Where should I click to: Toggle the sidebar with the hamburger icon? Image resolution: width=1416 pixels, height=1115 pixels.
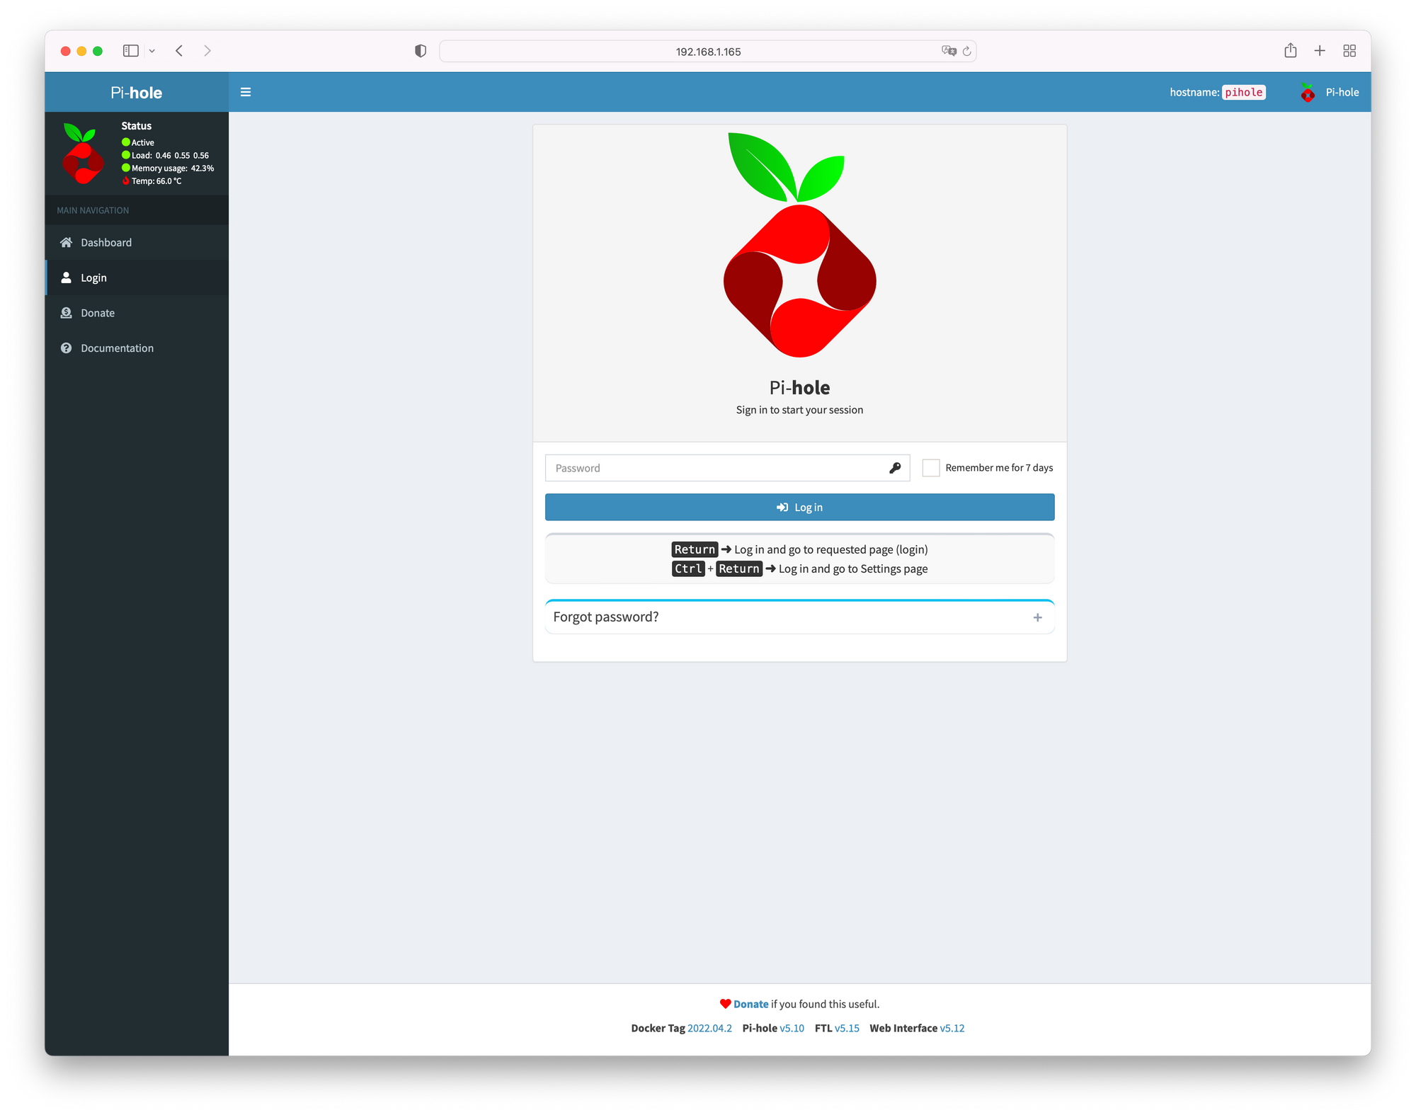[246, 92]
